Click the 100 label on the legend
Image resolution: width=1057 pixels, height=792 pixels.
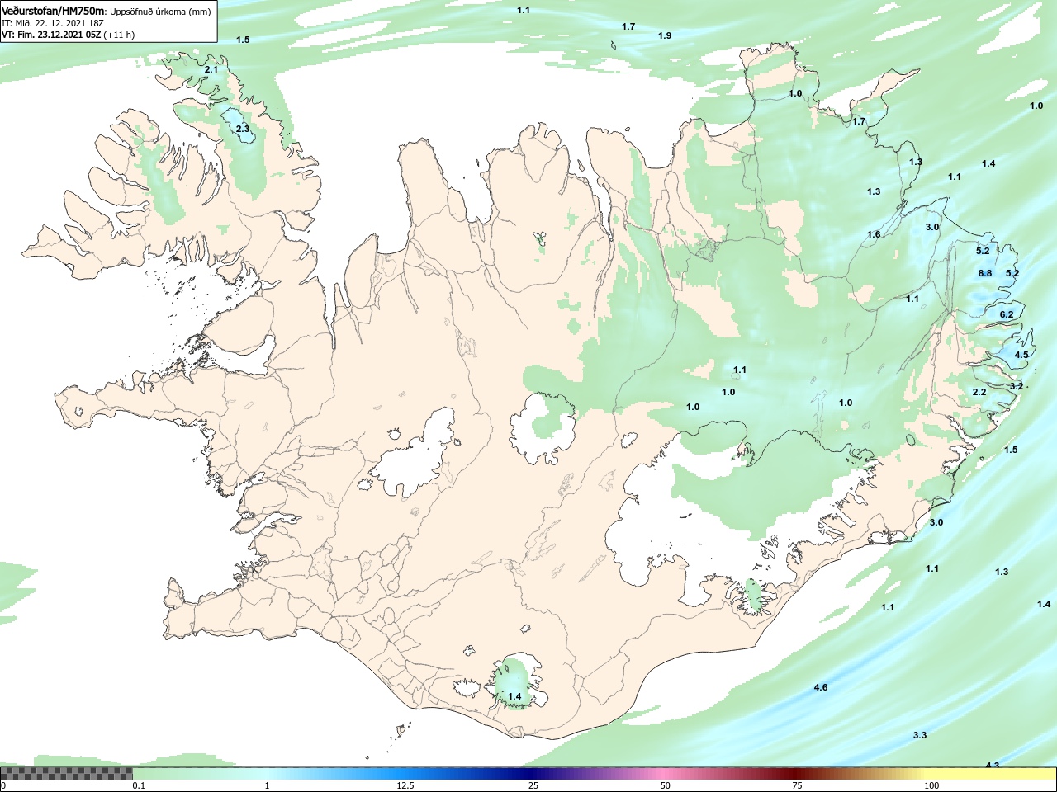click(x=931, y=785)
